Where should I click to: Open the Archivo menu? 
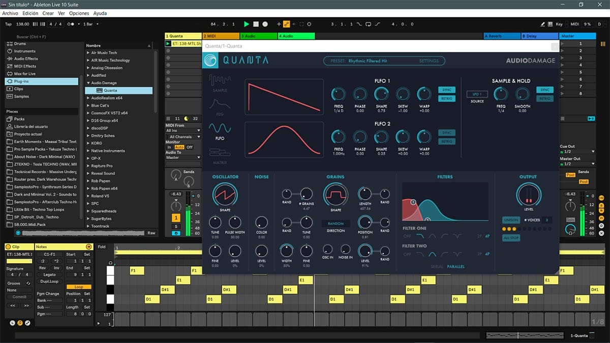click(x=10, y=13)
